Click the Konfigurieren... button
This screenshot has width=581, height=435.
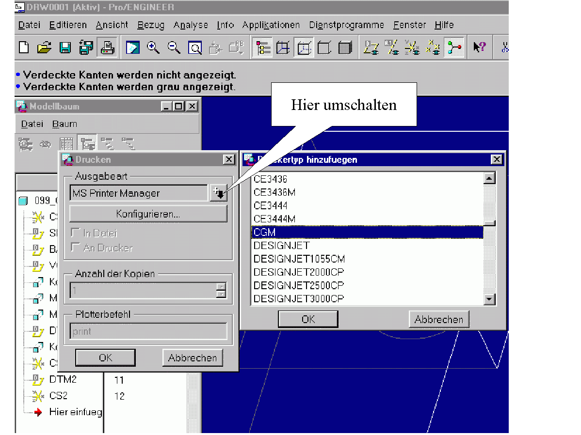tap(148, 214)
